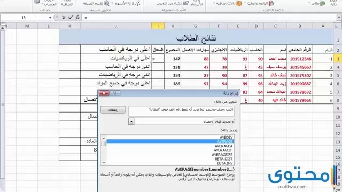Click the Watch Window ribbon button
342x192 pixels.
click(67, 3)
